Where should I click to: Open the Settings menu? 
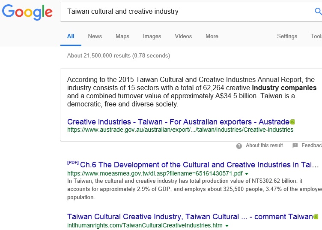(x=287, y=36)
